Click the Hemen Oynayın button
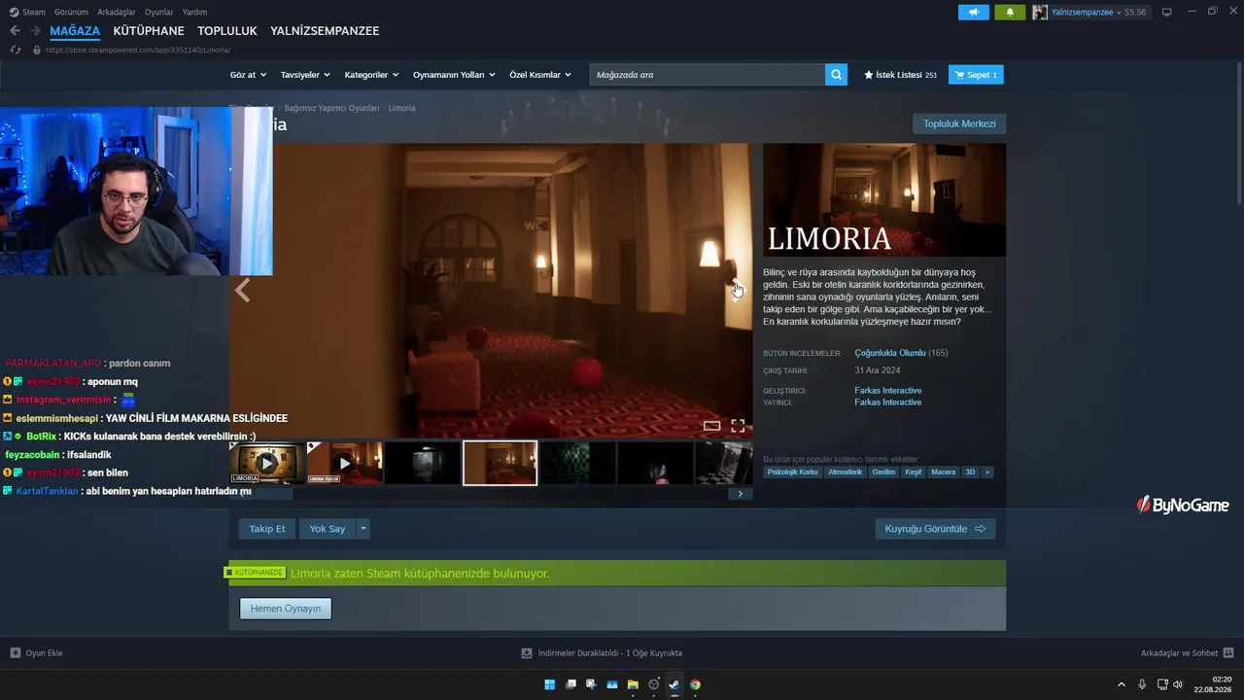Viewport: 1244px width, 700px height. (286, 609)
